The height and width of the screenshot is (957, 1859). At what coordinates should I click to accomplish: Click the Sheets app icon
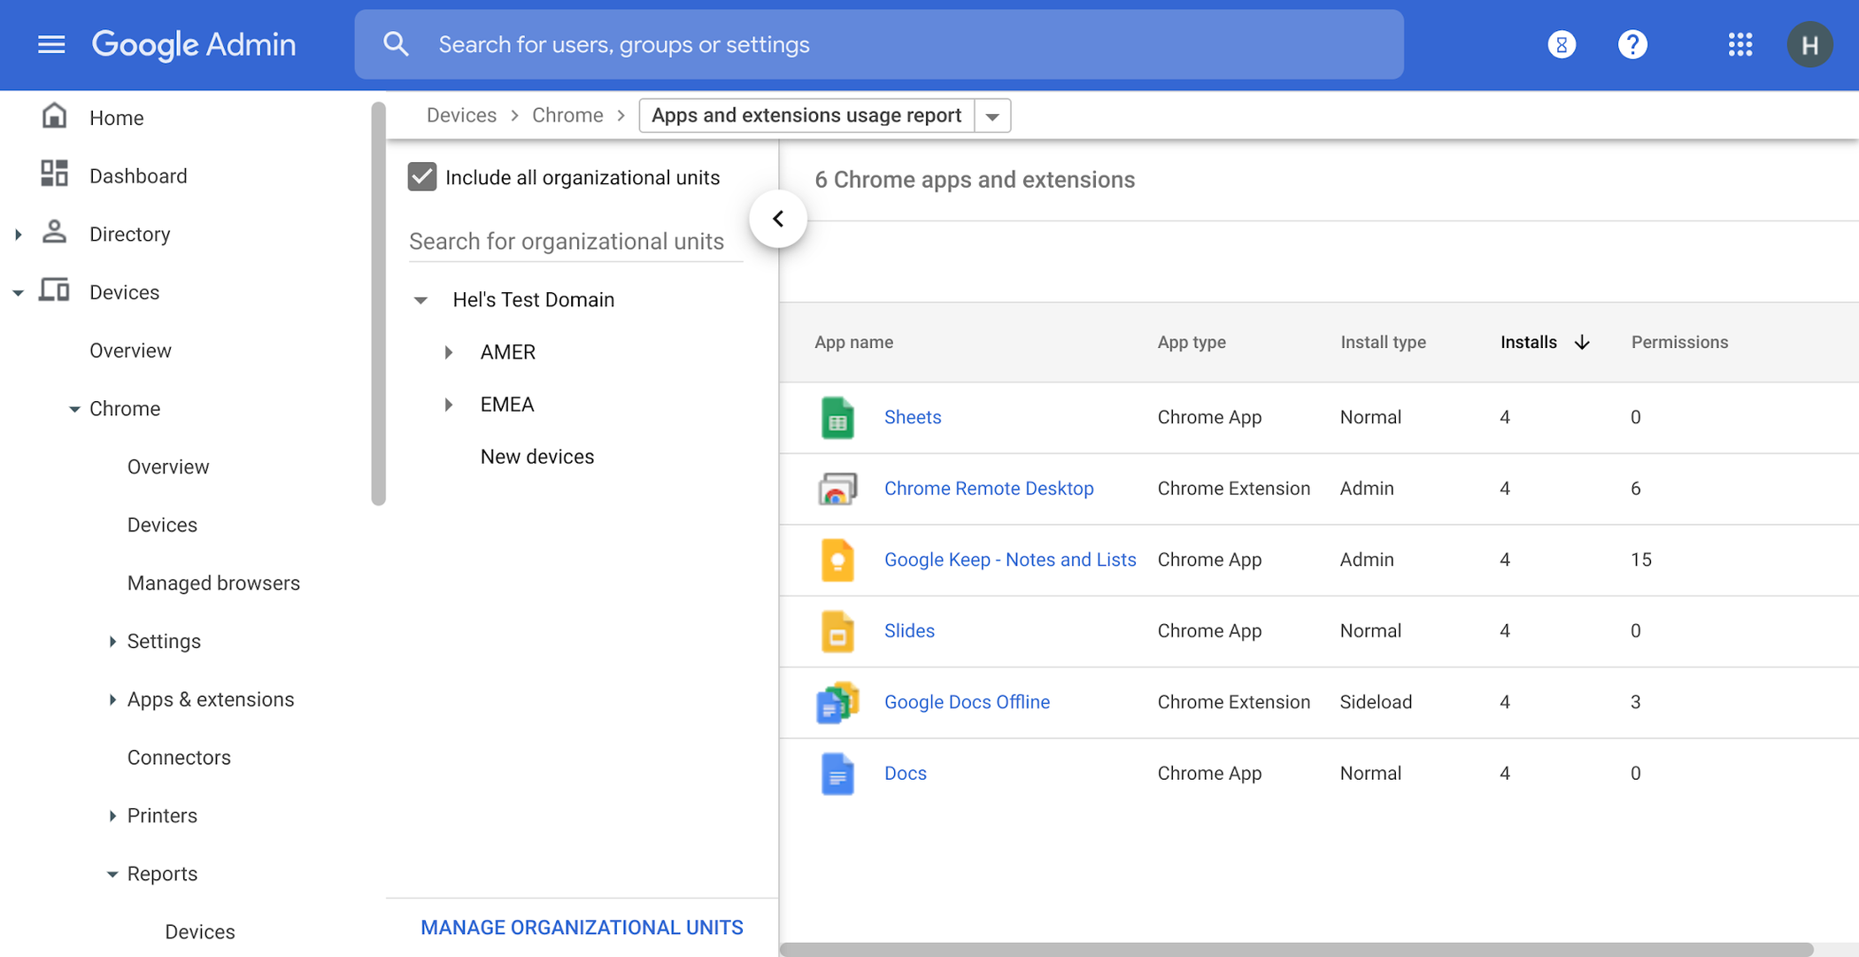tap(837, 418)
